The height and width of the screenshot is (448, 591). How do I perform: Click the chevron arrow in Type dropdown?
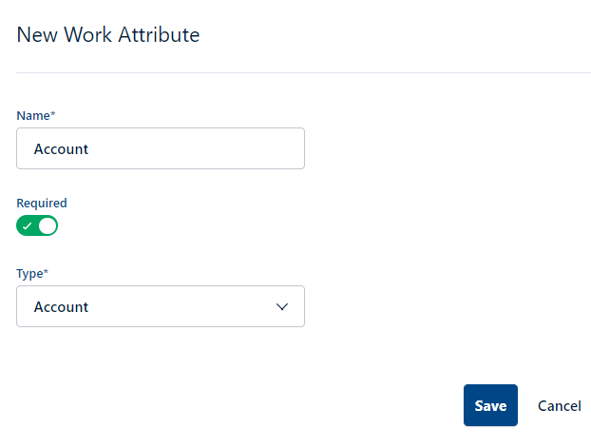(282, 306)
